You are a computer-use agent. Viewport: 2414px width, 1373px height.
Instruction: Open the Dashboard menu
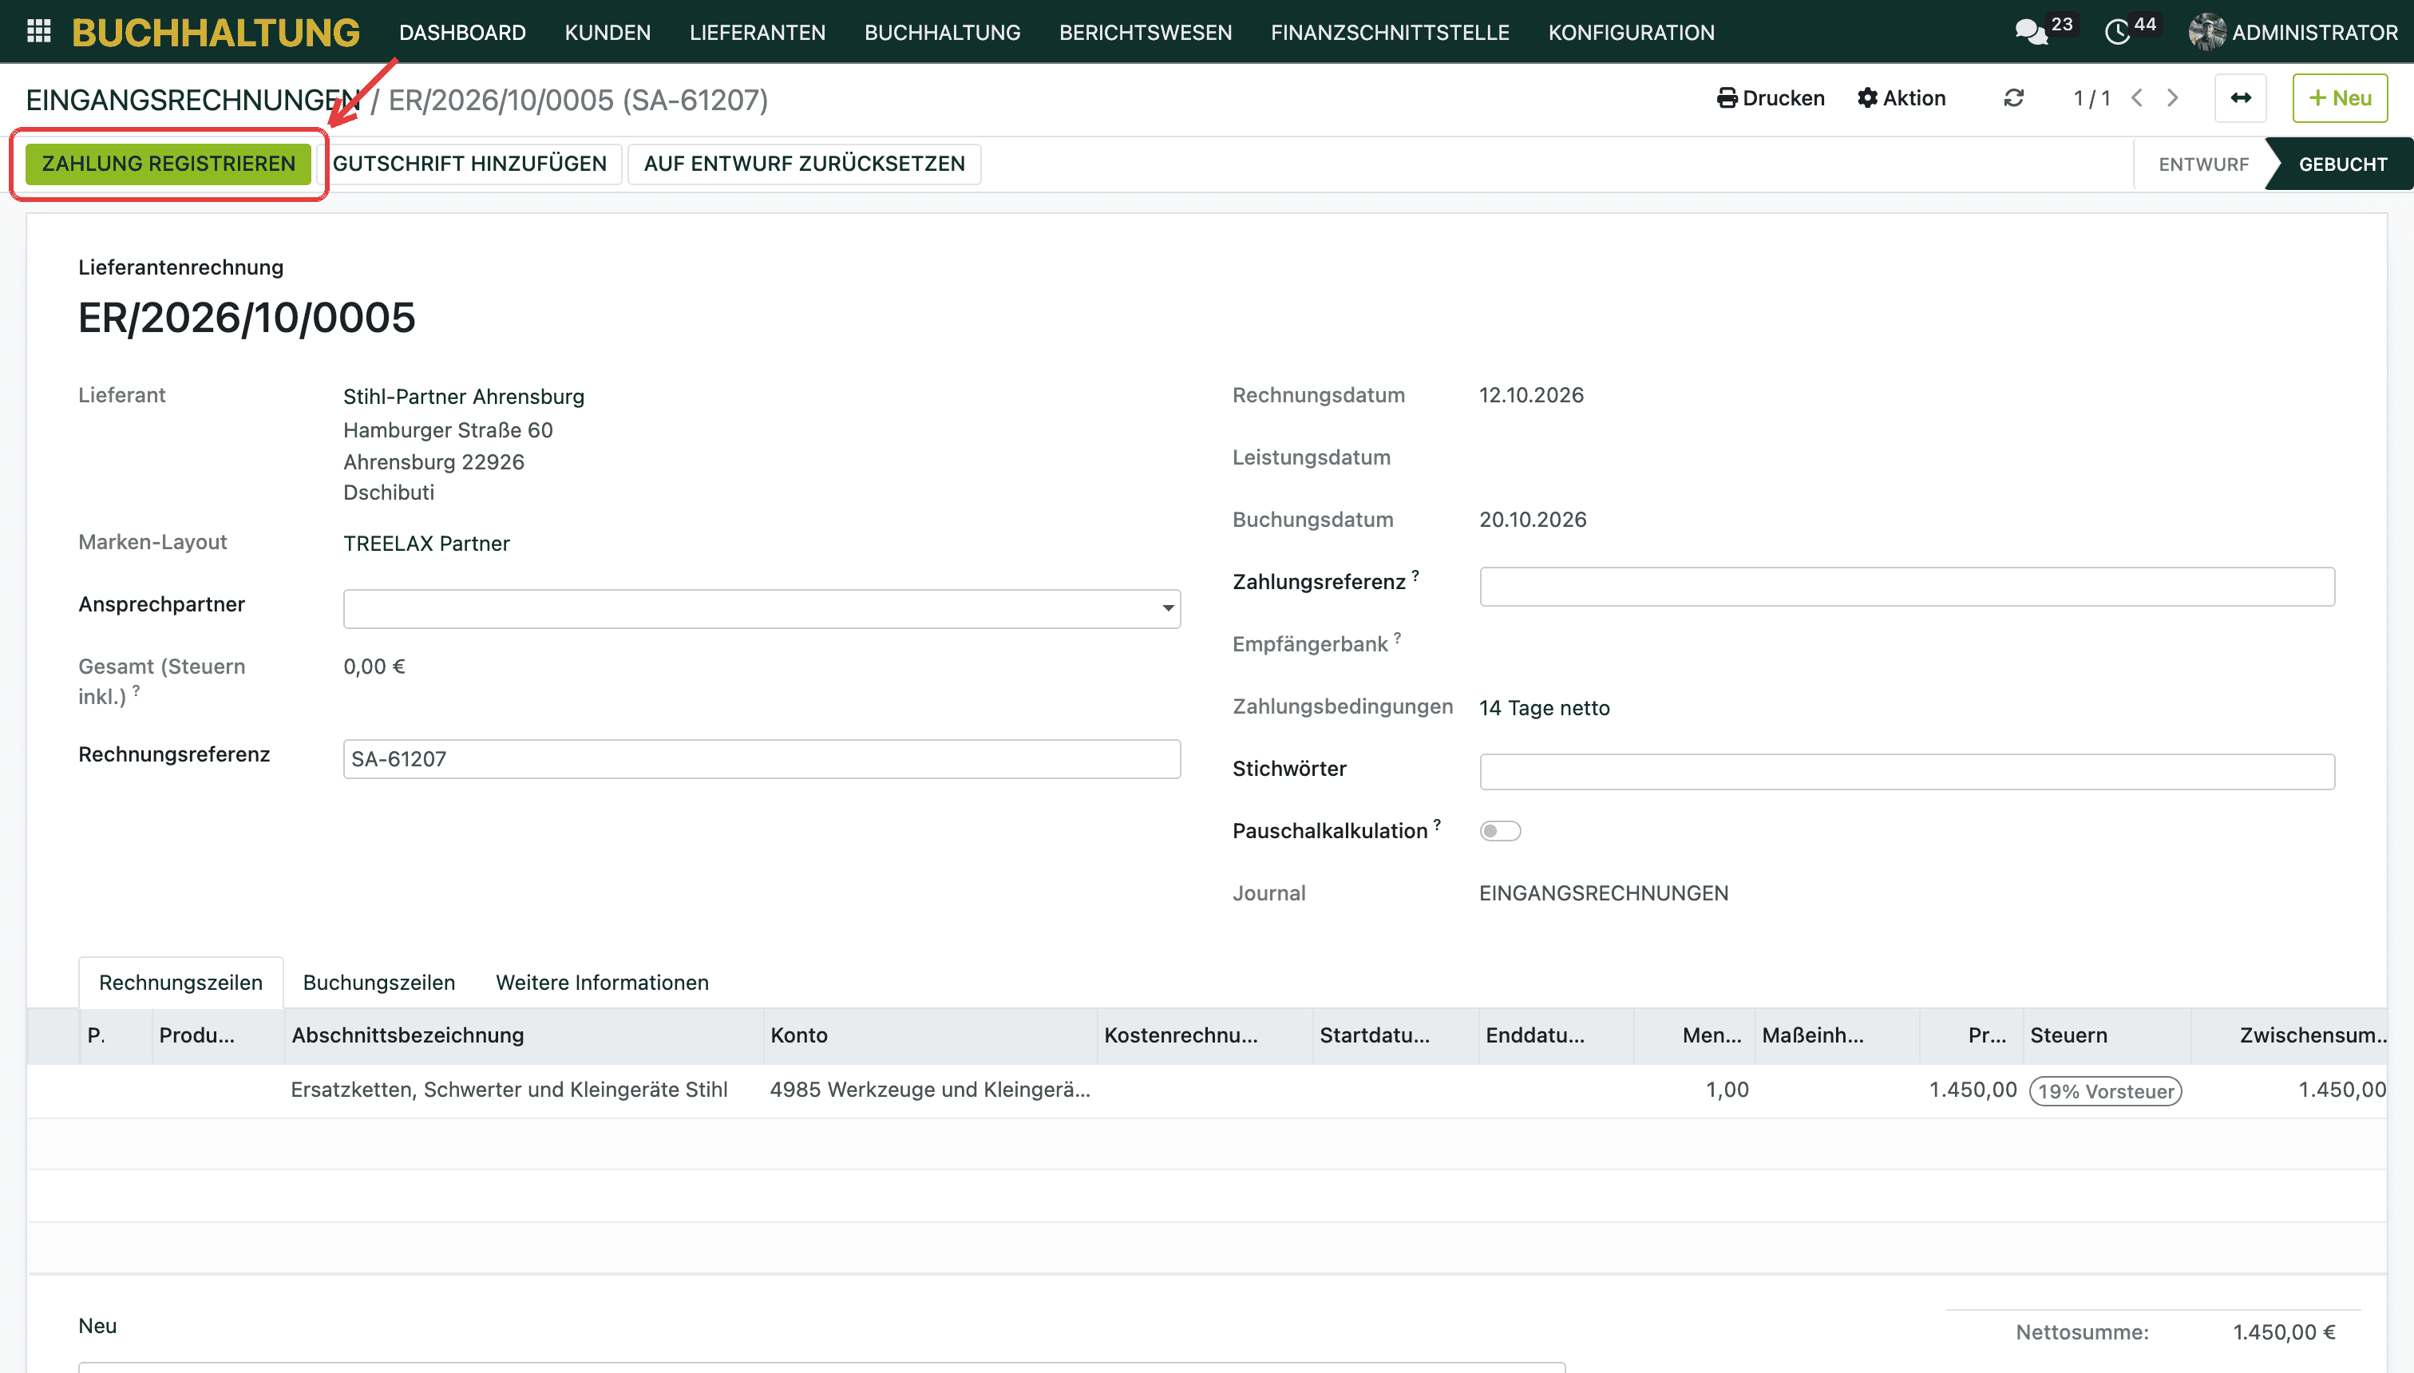(x=462, y=32)
